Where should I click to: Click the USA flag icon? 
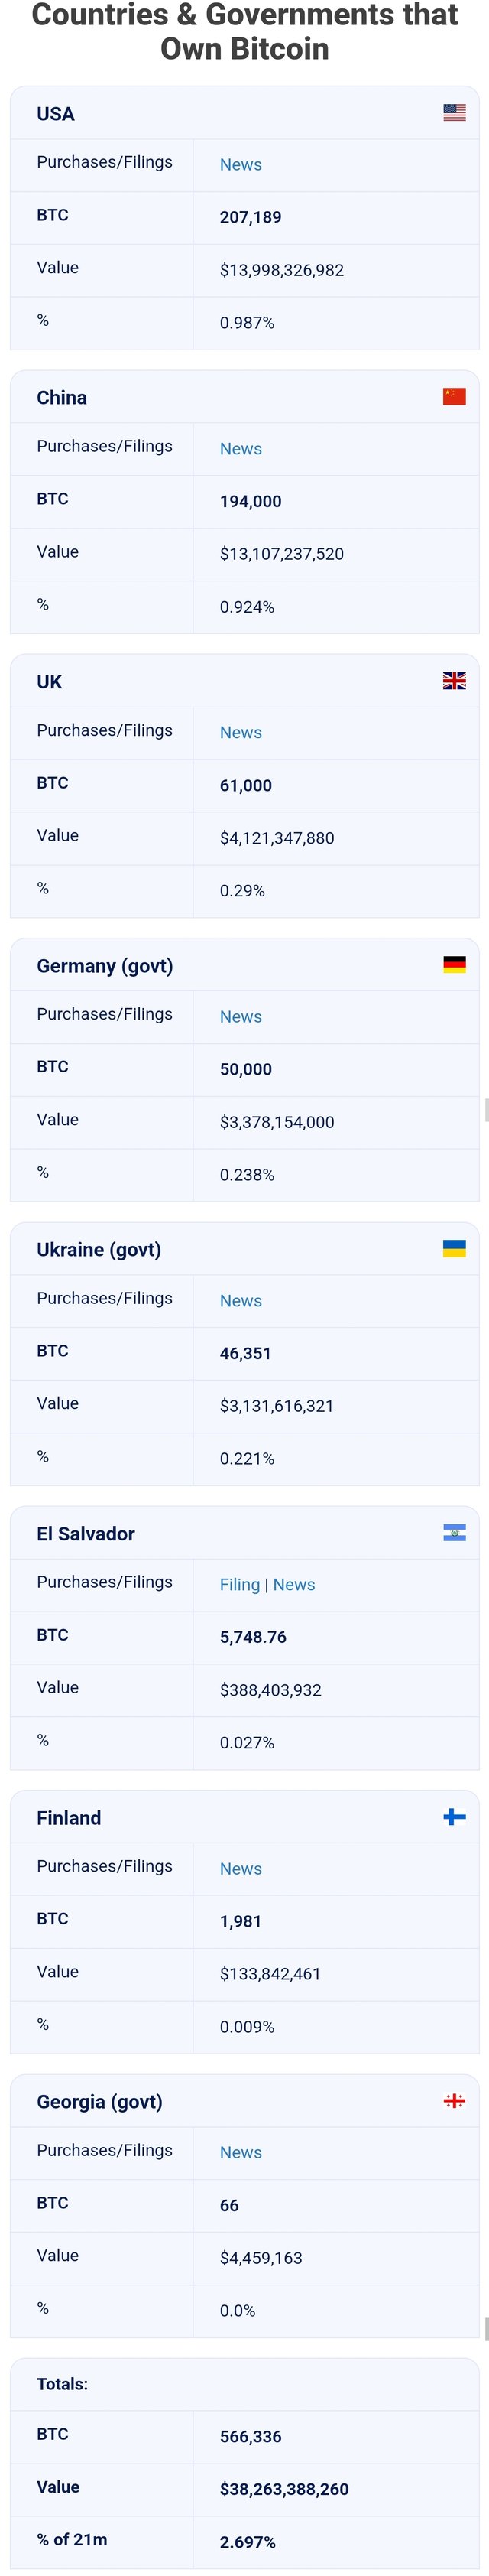pos(454,113)
